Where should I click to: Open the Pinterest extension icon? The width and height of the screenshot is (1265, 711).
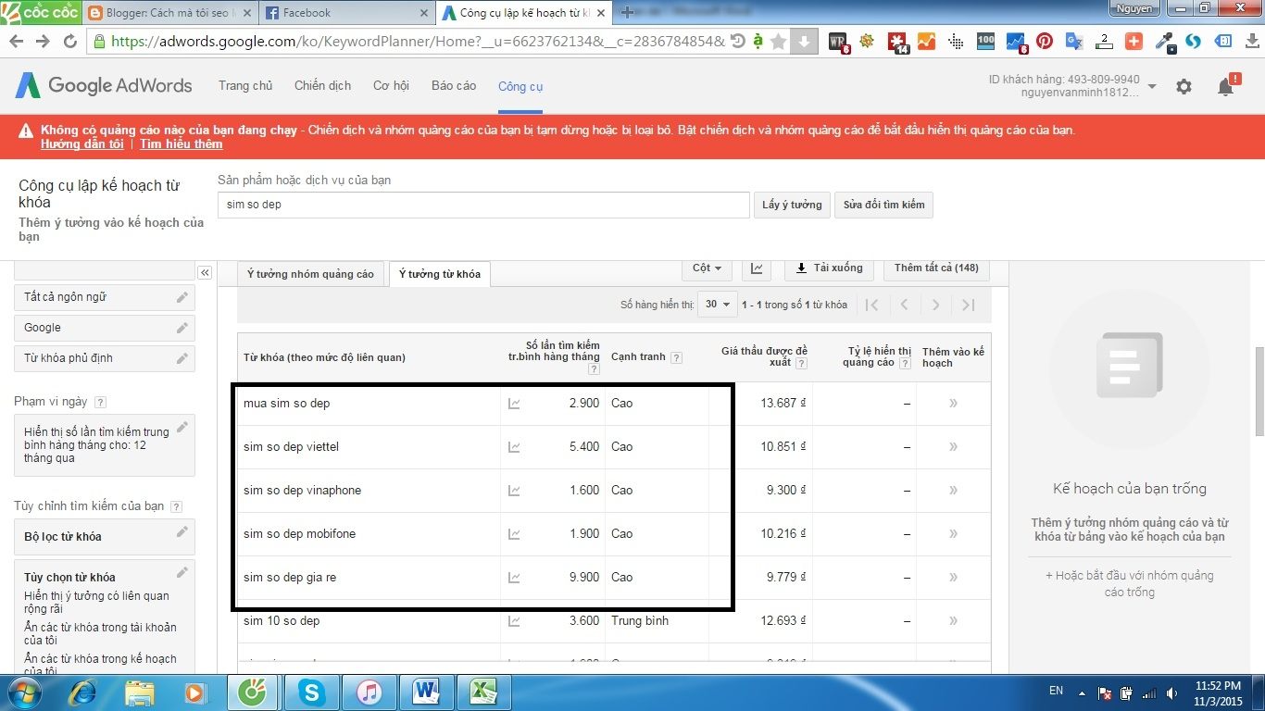[1045, 42]
